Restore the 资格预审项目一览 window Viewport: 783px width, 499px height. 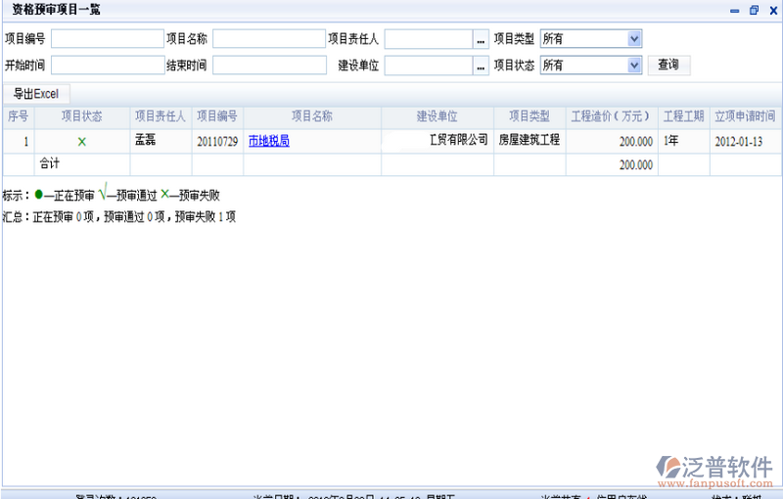pos(754,11)
